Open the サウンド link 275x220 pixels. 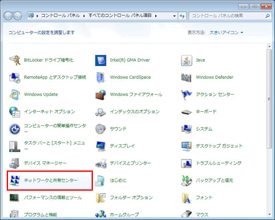point(118,129)
